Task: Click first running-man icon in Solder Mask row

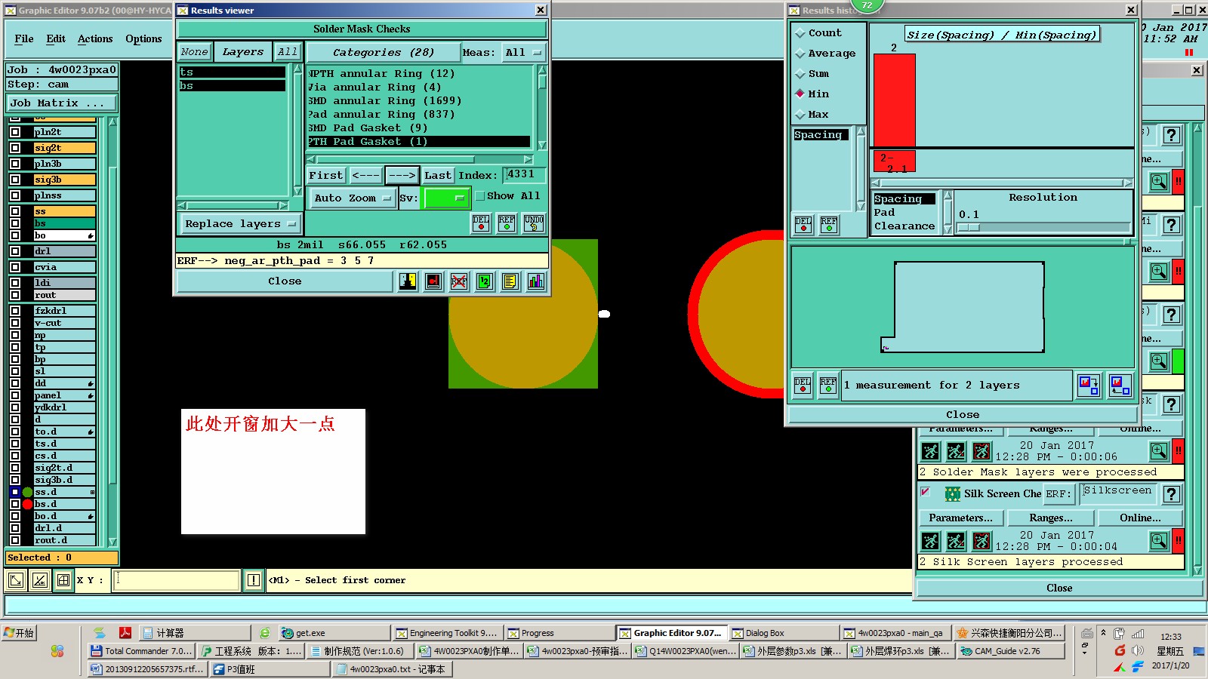Action: [930, 451]
